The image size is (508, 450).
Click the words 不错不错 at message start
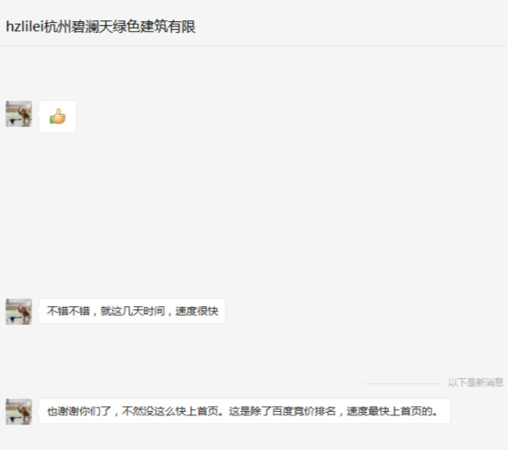(x=69, y=311)
